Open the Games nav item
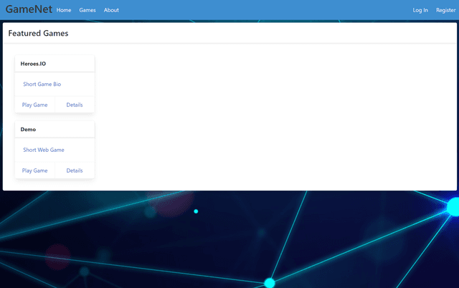The height and width of the screenshot is (288, 459). tap(87, 10)
